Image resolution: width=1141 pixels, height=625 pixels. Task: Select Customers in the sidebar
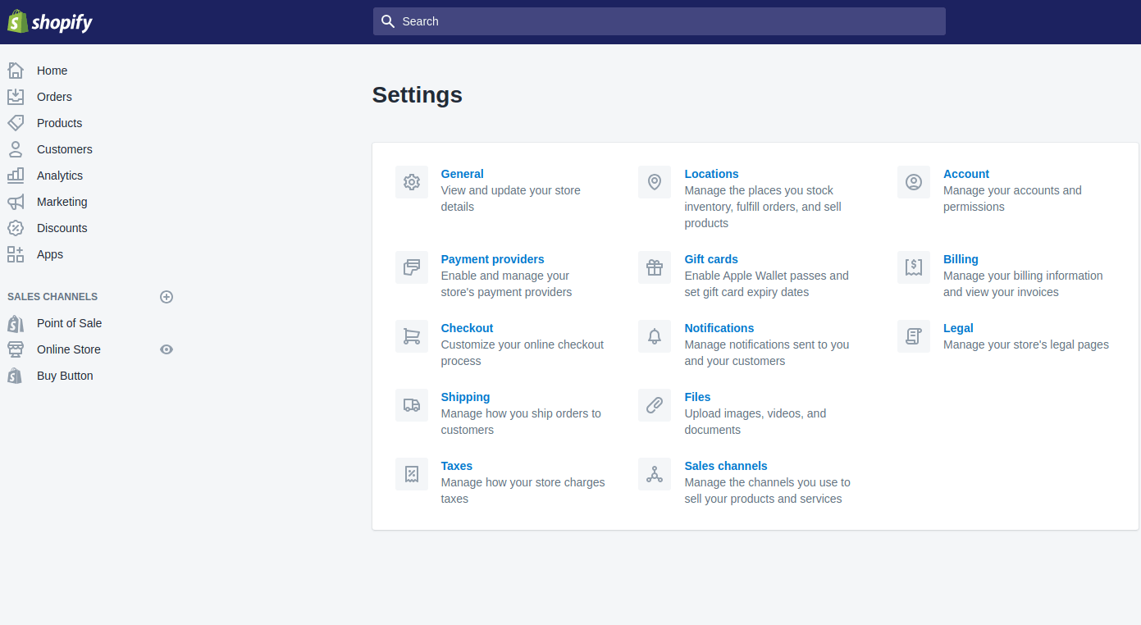point(65,149)
